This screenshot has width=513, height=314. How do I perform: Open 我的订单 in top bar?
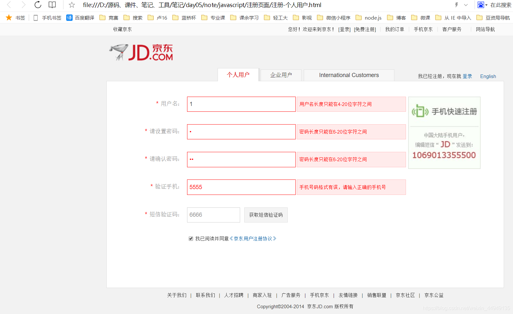(x=395, y=29)
